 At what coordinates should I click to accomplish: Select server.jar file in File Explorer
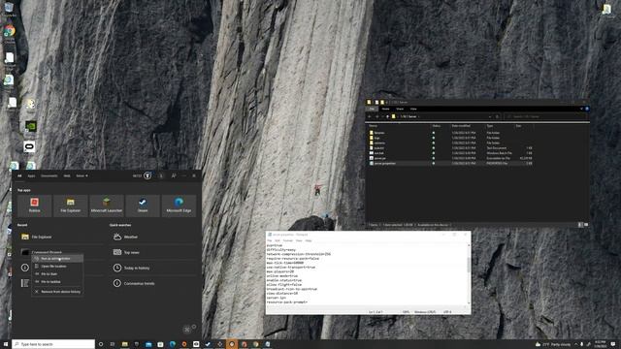pos(450,158)
